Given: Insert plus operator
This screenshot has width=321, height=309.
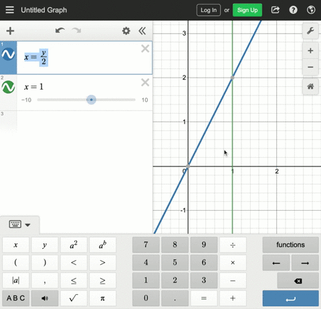Looking at the screenshot, I should 233,298.
